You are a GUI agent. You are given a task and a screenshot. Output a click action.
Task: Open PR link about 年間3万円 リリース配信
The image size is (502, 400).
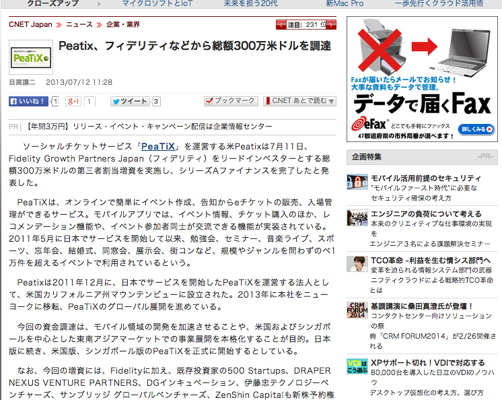150,127
